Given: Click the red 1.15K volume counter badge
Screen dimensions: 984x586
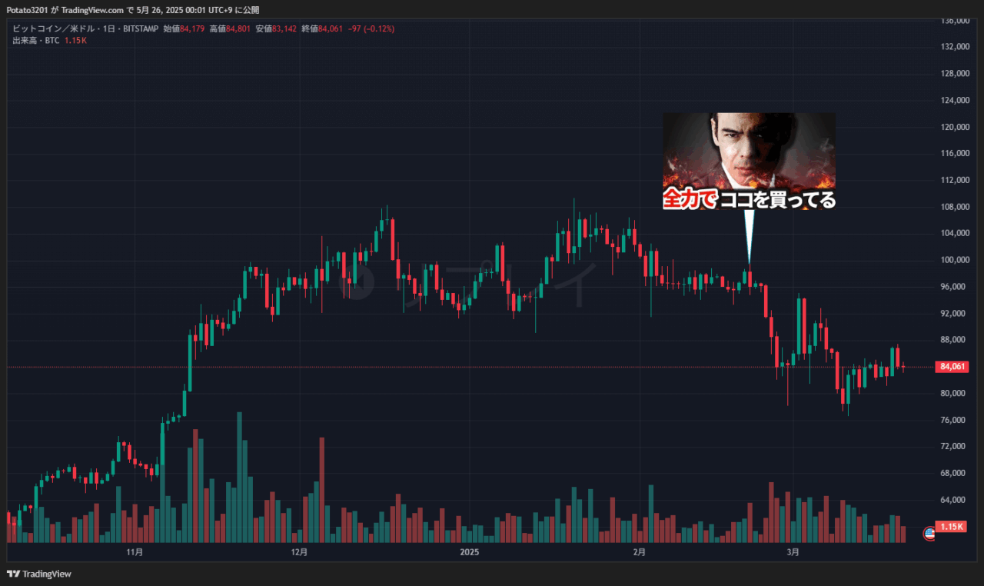Looking at the screenshot, I should point(952,527).
